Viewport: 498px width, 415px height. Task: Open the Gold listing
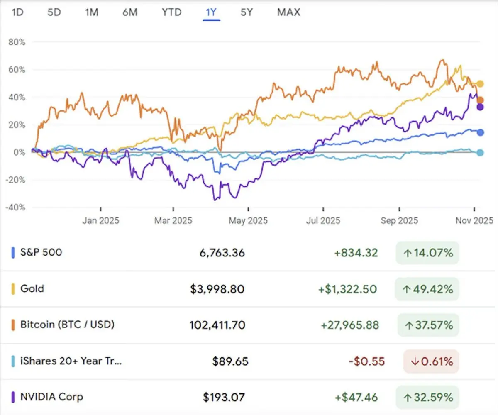click(x=32, y=288)
